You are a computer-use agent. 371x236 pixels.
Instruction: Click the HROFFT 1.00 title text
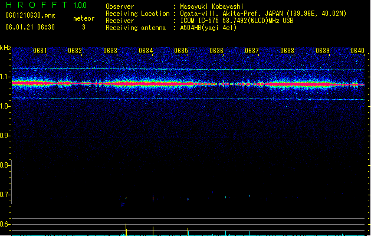[46, 5]
